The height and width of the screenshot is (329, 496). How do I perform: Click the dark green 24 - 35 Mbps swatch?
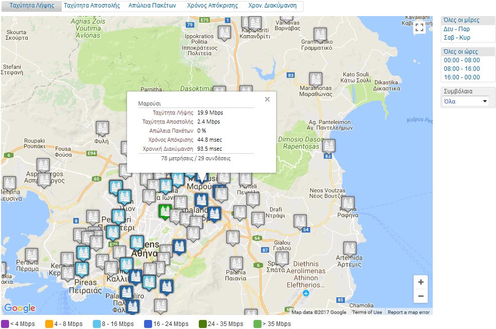click(x=203, y=324)
